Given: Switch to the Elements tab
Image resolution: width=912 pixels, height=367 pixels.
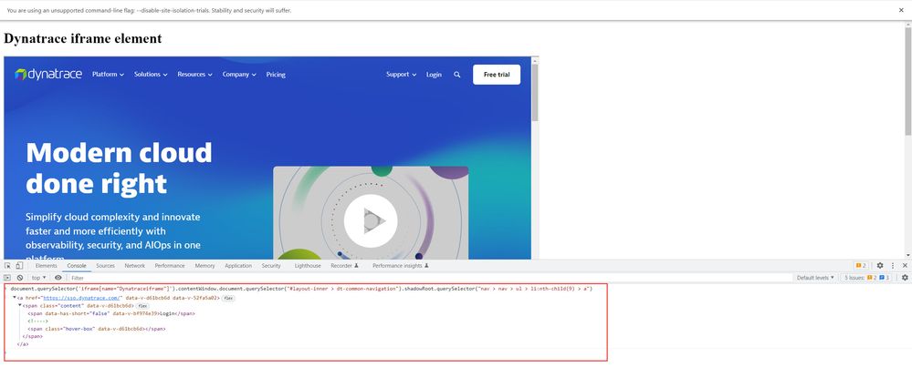Looking at the screenshot, I should point(46,265).
